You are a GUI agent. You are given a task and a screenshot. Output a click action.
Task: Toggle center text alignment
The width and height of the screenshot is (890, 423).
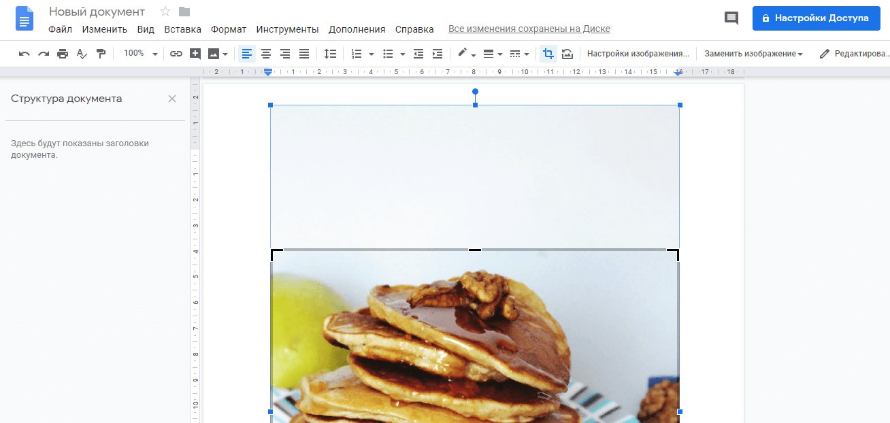coord(266,53)
